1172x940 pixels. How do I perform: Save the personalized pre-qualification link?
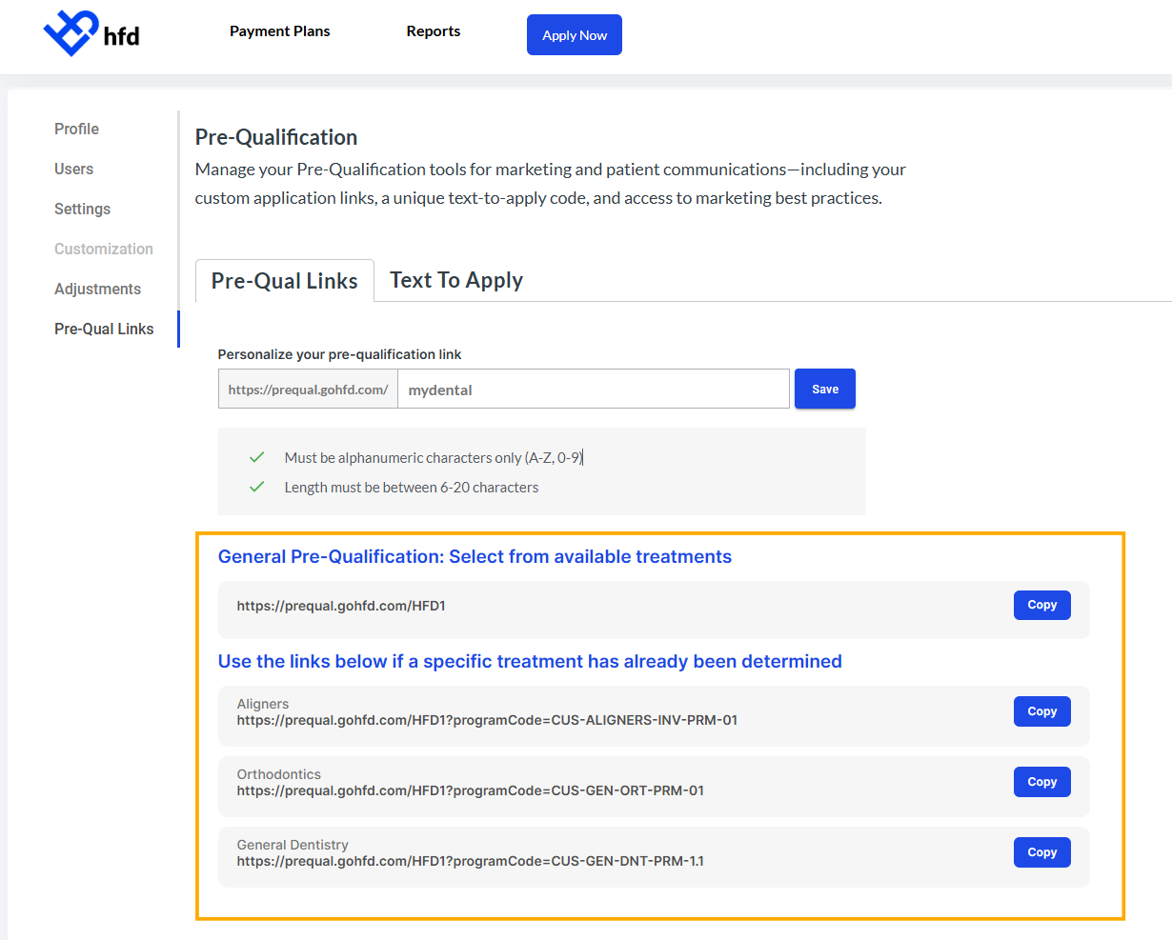[x=825, y=389]
